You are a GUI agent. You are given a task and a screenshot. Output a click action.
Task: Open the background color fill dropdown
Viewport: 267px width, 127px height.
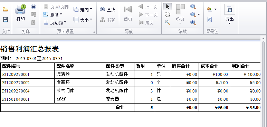[x=215, y=9]
